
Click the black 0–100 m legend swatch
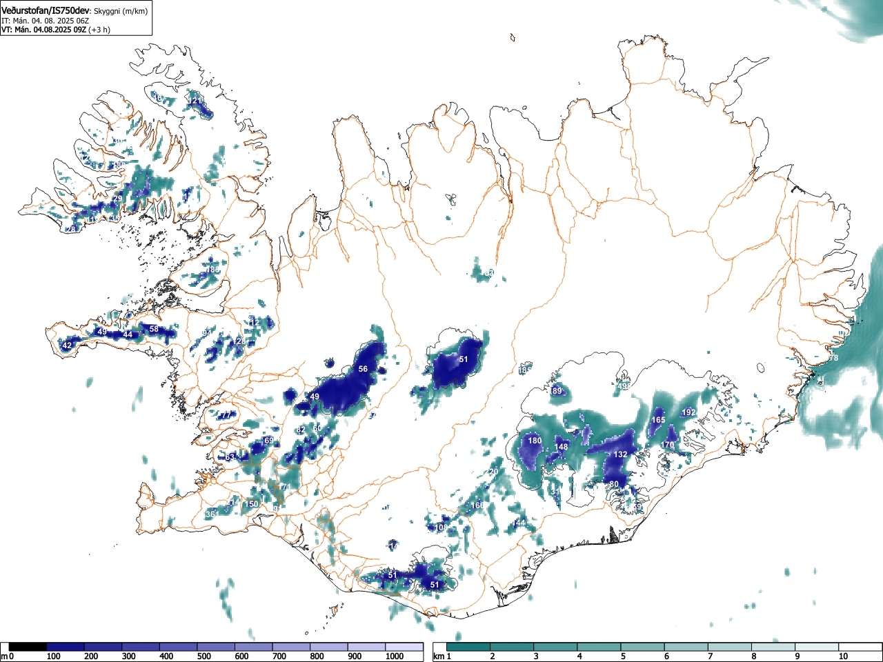[x=28, y=647]
